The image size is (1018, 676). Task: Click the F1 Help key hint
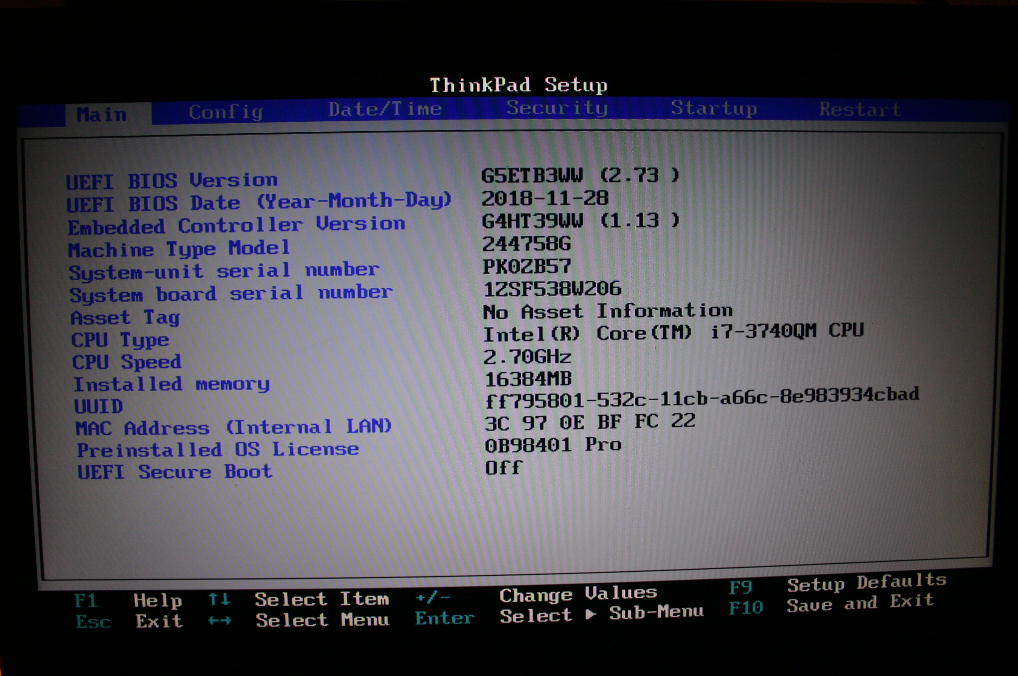pos(128,600)
